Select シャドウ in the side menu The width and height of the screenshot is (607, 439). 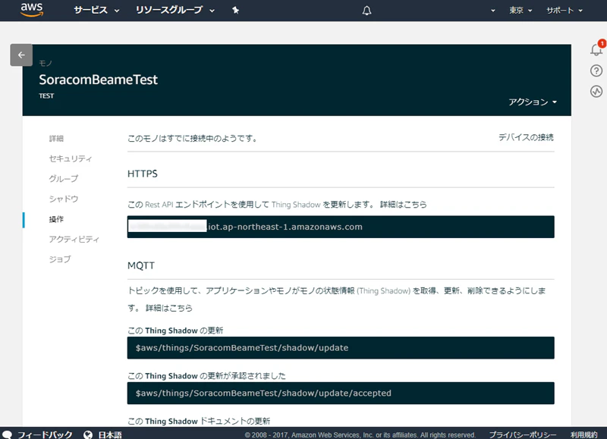click(x=64, y=199)
